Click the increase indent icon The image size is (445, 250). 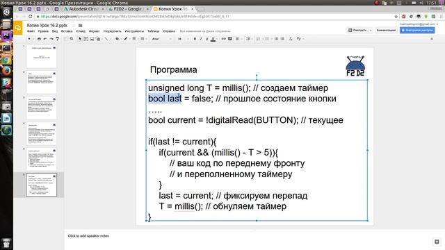point(282,39)
